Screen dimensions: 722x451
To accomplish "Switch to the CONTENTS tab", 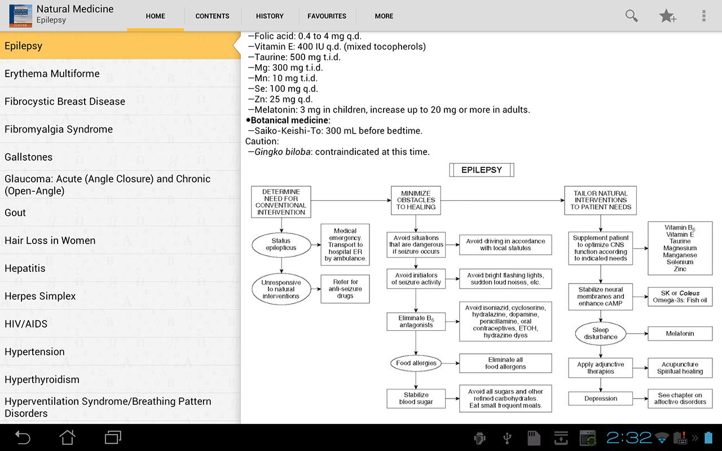I will [212, 16].
